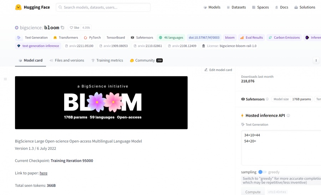This screenshot has height=195, width=321.
Task: Open Datasets in top navigation
Action: pos(236,7)
